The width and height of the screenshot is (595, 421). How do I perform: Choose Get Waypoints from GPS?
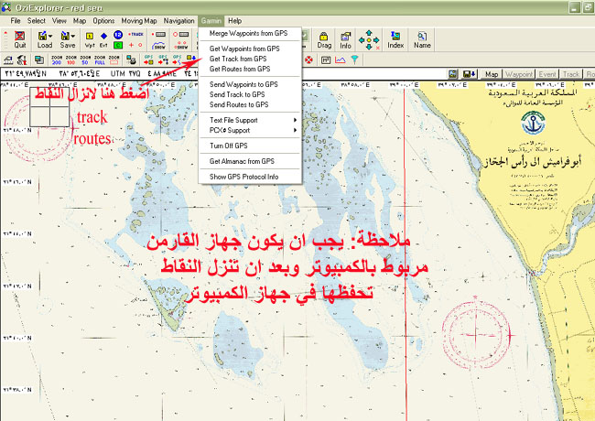click(250, 49)
